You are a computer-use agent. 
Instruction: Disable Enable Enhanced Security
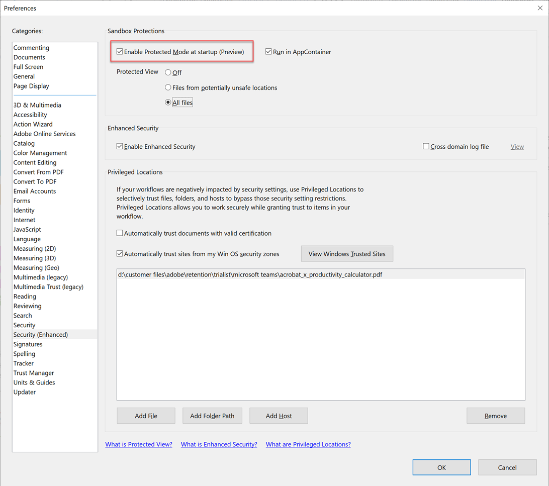pos(120,146)
